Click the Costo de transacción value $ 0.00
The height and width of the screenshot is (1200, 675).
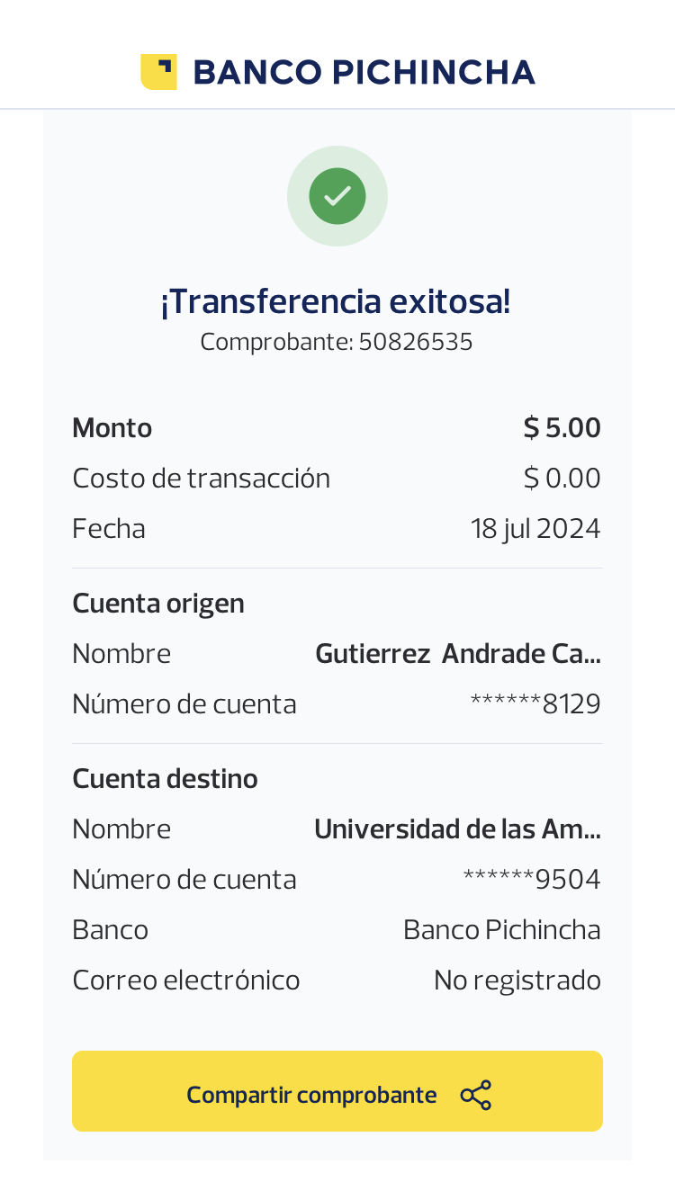click(562, 478)
